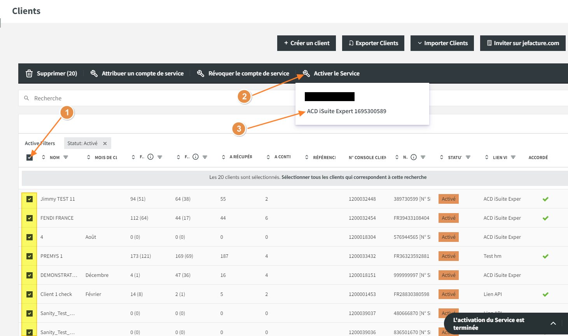The image size is (568, 336).
Task: Click Inviter sur jefacture.com button
Action: pos(523,43)
